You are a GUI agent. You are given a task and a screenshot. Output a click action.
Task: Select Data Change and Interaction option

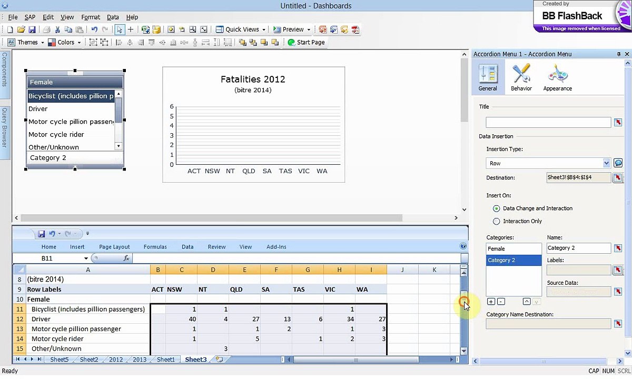coord(496,208)
